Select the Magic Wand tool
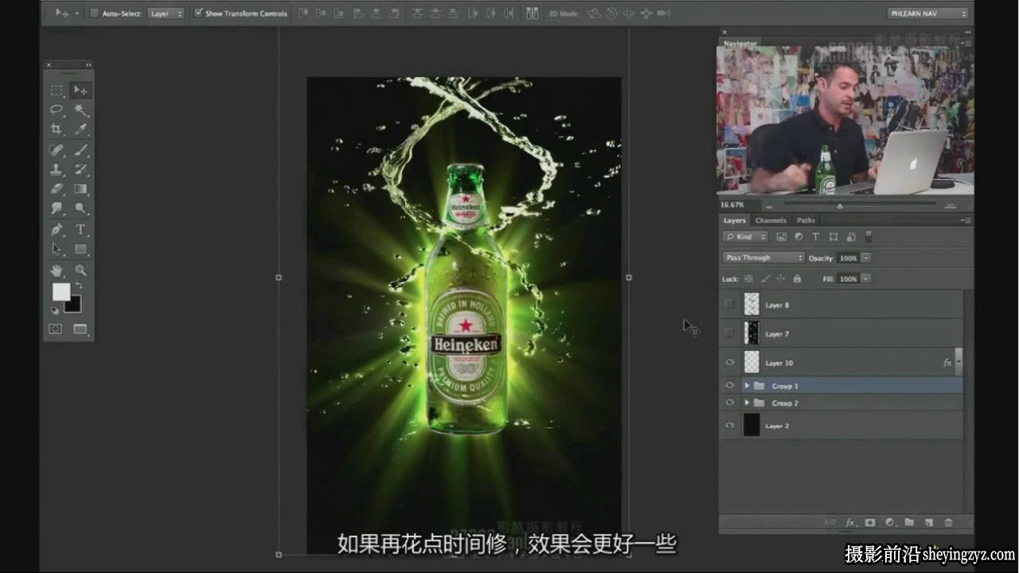Image resolution: width=1019 pixels, height=573 pixels. pos(80,110)
